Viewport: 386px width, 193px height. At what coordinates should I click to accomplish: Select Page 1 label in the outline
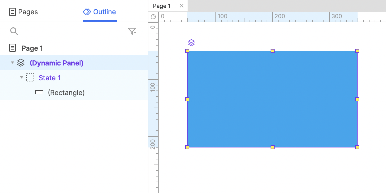click(32, 48)
